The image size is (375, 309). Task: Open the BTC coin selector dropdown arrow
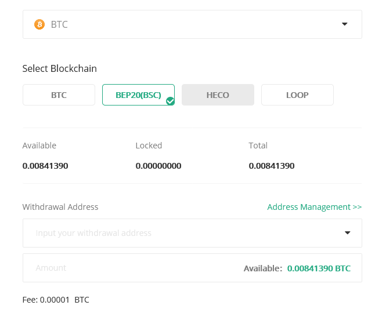tap(344, 24)
